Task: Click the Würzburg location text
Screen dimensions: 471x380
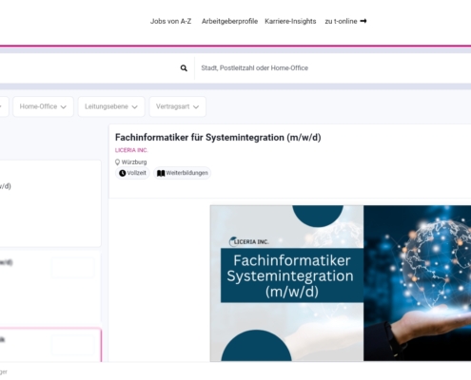Action: tap(134, 162)
